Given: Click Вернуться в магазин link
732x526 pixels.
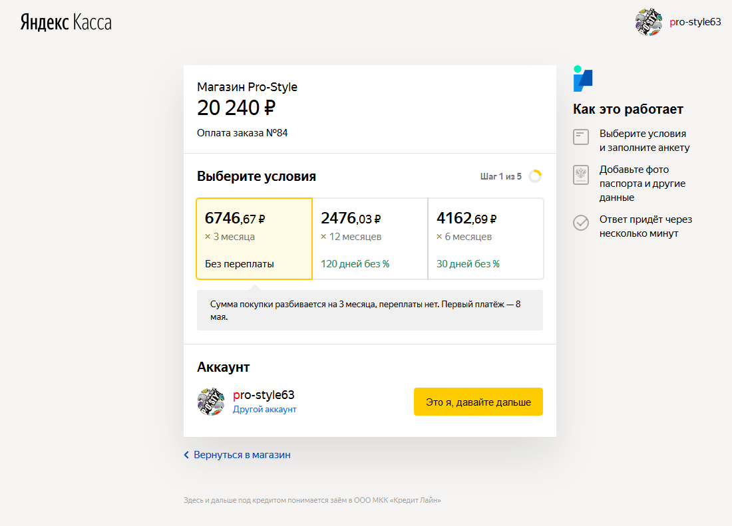Looking at the screenshot, I should 242,455.
